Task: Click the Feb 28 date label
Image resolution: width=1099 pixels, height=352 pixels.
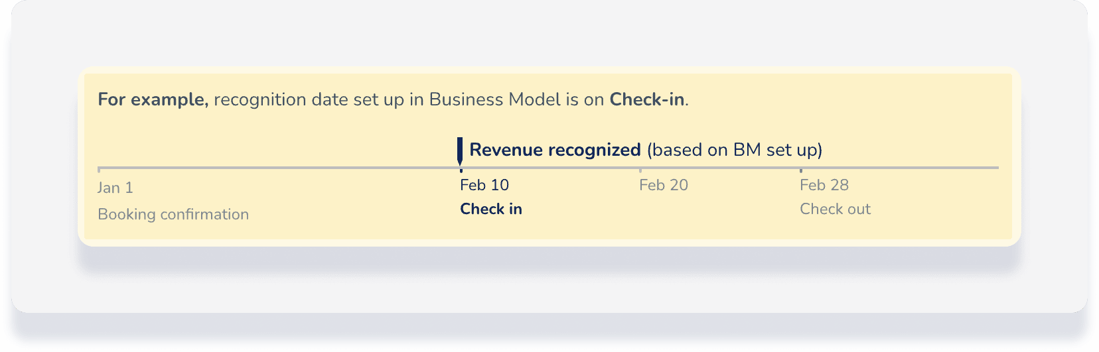Action: click(824, 185)
